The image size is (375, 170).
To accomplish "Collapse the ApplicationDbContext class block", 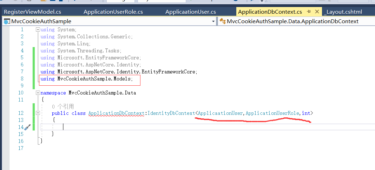I will (38, 113).
